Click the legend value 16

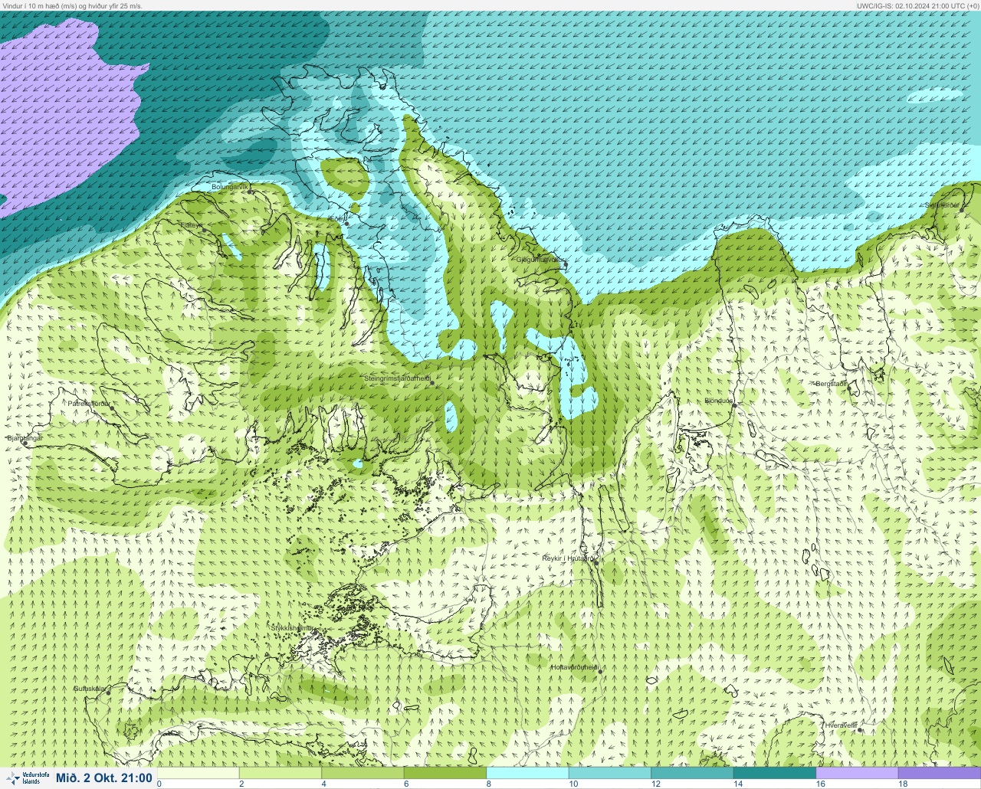click(x=820, y=784)
